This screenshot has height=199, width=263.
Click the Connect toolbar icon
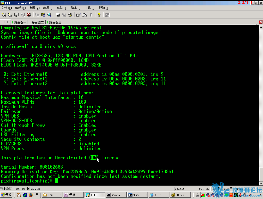[x=4, y=15]
